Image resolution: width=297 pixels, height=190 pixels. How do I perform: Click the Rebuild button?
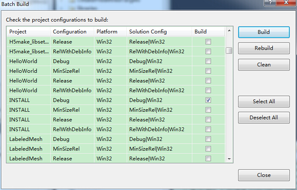(x=264, y=48)
